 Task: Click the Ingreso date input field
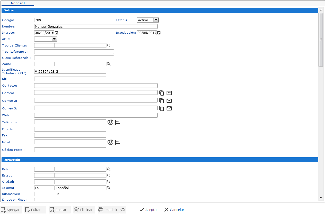click(x=44, y=33)
